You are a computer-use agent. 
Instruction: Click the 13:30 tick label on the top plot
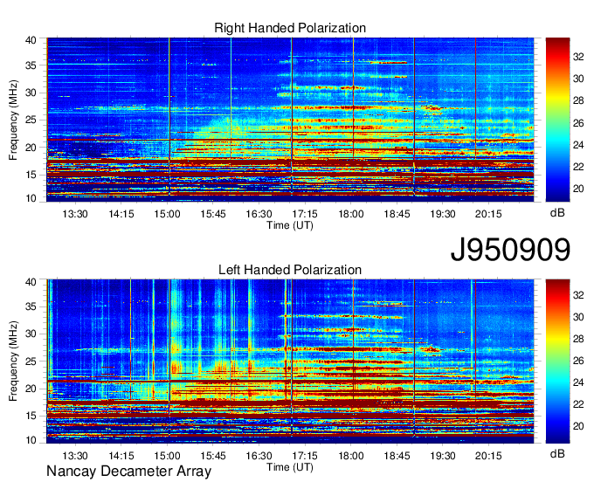75,214
